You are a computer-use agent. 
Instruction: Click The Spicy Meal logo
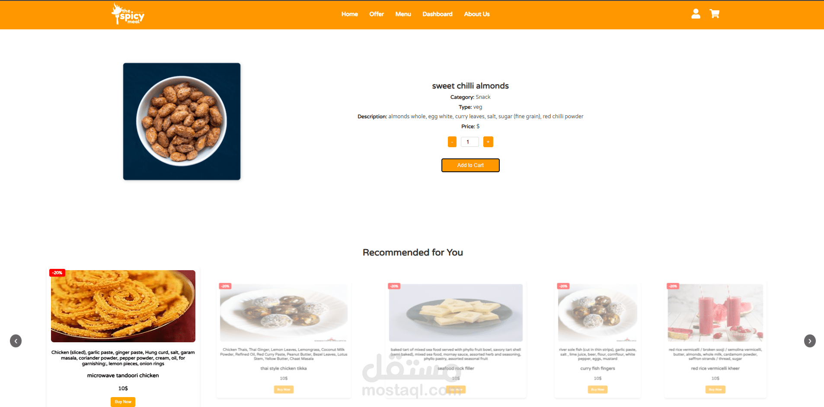point(128,14)
